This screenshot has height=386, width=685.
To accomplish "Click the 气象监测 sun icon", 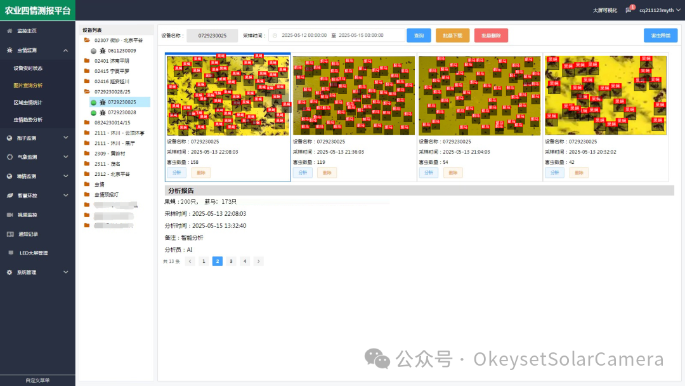I will (10, 157).
